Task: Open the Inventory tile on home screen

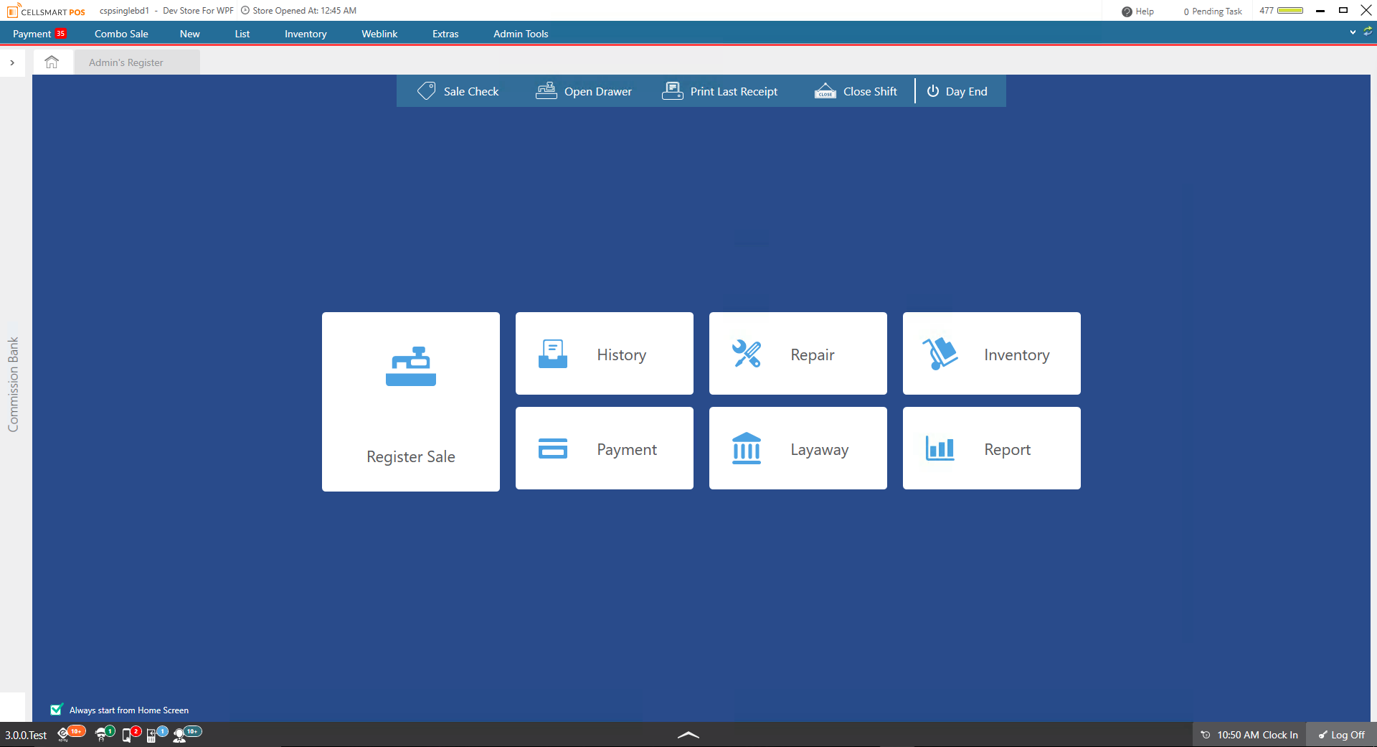Action: (x=991, y=353)
